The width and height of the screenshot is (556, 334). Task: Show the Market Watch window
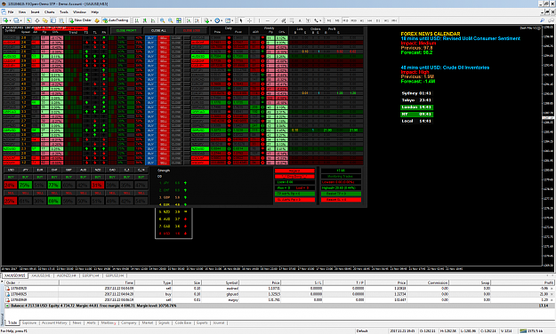28,20
